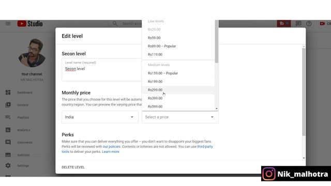Click the YouTube Studio logo

(x=30, y=24)
